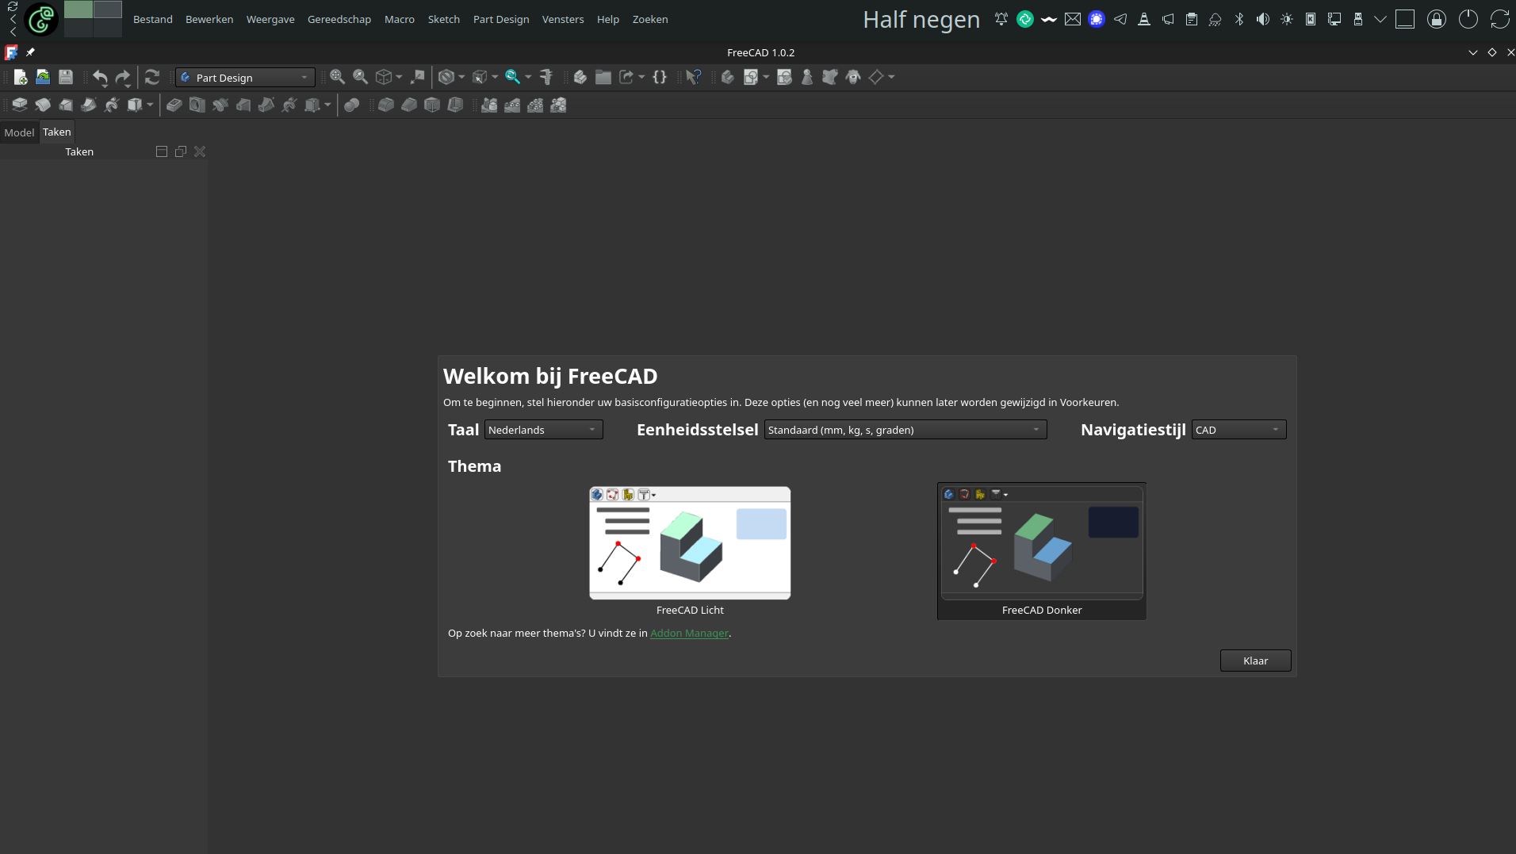Open the Bestand menu

tap(152, 19)
